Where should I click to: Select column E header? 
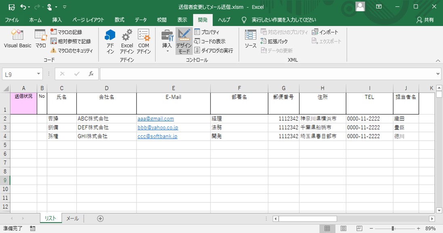[173, 88]
